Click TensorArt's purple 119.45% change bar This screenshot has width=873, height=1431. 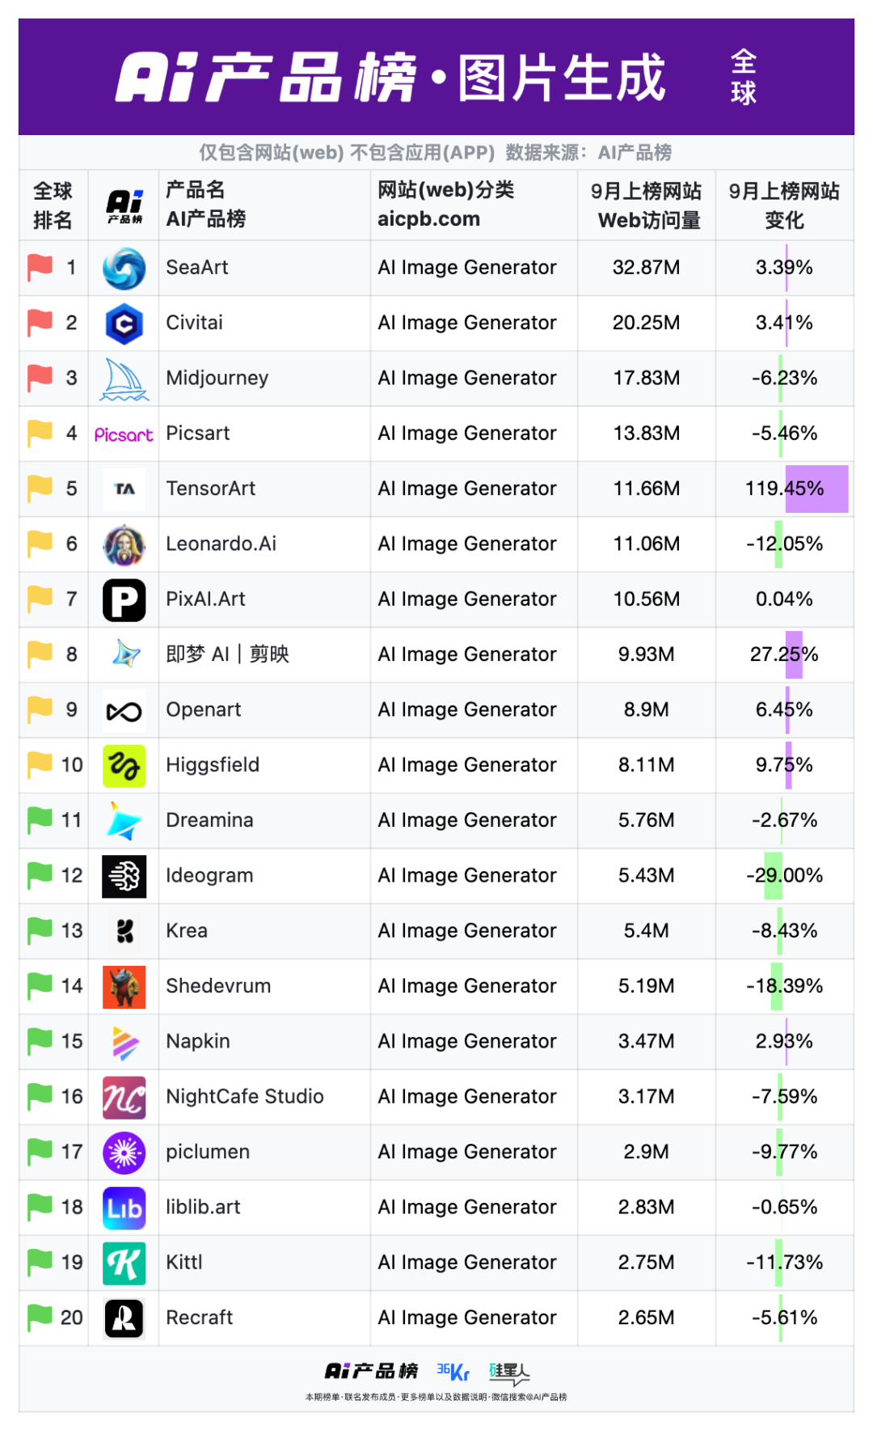816,489
